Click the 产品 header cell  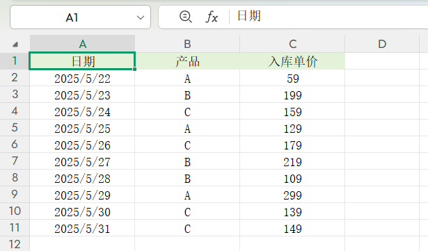pos(187,61)
